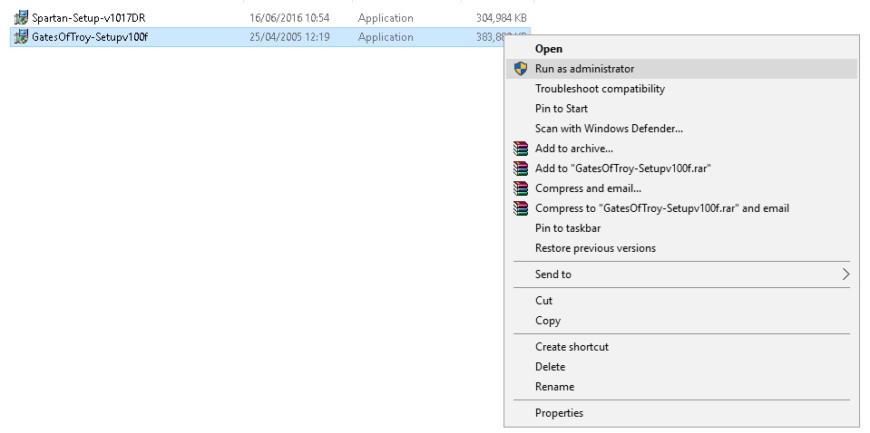Click the Spartan-Setup-v1017DR installer icon
This screenshot has width=870, height=433.
coord(21,18)
